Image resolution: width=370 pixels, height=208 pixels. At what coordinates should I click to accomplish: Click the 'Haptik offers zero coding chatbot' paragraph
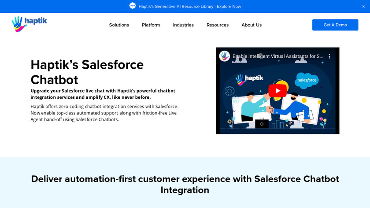pyautogui.click(x=104, y=113)
